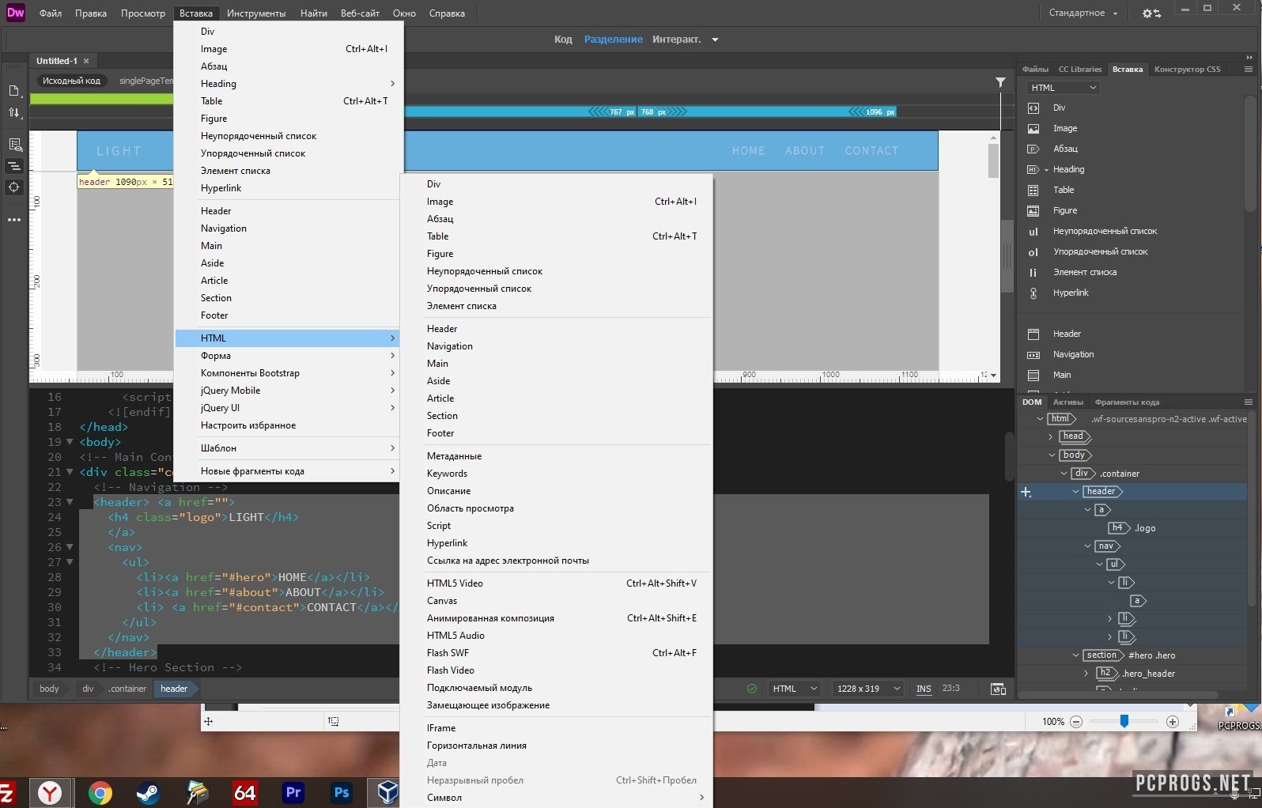
Task: Open the window size 1228 x 319 dropdown
Action: coord(868,689)
